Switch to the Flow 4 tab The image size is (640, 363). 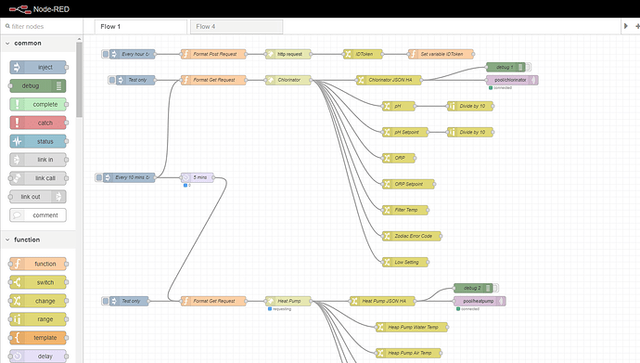point(237,27)
